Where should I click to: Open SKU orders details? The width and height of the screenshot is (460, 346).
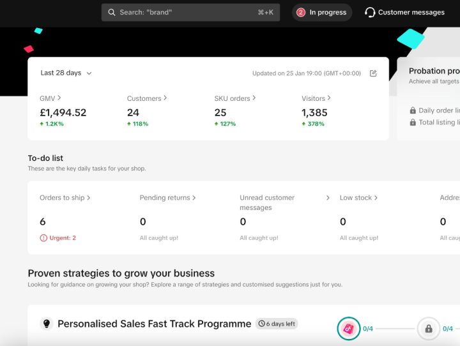[234, 98]
